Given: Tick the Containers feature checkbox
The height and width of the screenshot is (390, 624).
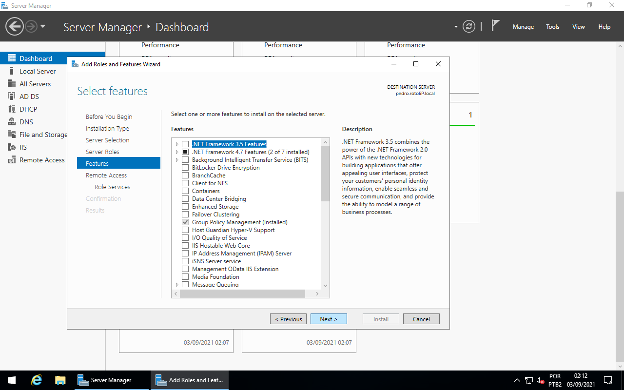Looking at the screenshot, I should coord(185,191).
